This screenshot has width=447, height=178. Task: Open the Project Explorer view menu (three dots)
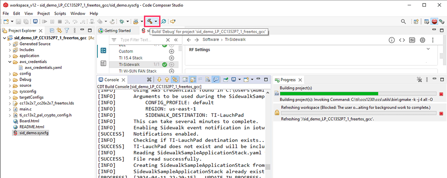tap(75, 30)
